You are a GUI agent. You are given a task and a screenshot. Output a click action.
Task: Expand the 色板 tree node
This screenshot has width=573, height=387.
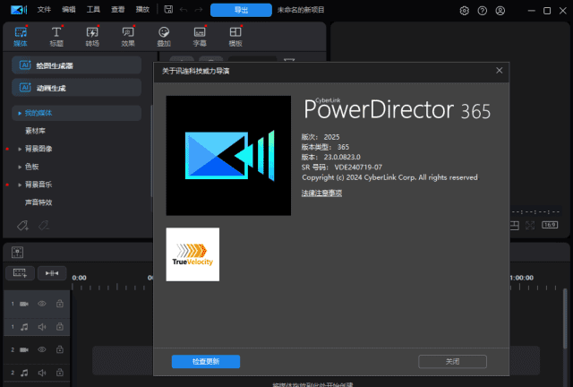(20, 167)
